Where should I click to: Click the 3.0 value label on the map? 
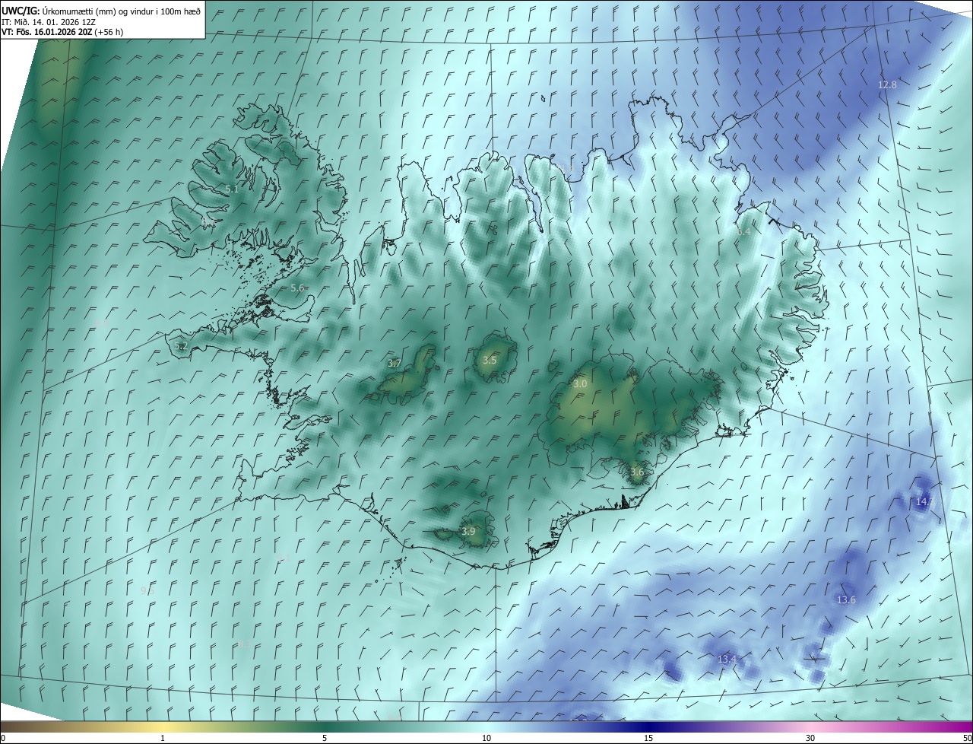point(580,384)
